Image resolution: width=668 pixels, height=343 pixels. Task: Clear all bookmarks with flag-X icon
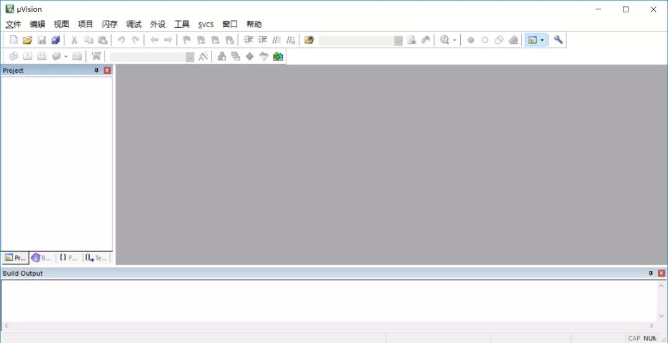(x=229, y=40)
